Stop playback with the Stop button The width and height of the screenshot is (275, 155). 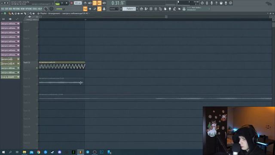click(67, 3)
